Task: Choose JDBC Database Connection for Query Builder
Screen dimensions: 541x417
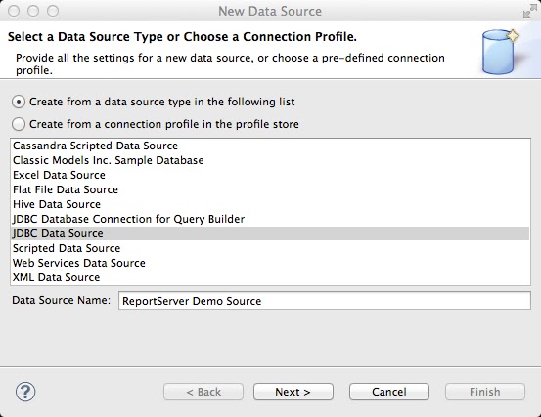Action: tap(270, 219)
